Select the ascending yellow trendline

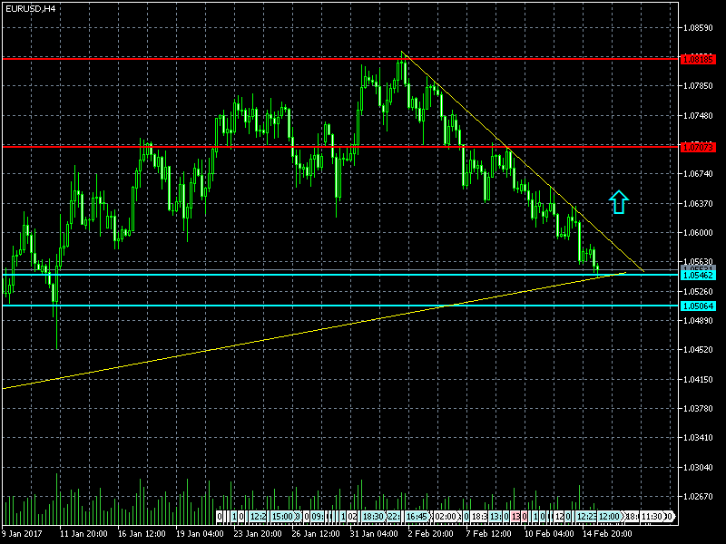314,331
